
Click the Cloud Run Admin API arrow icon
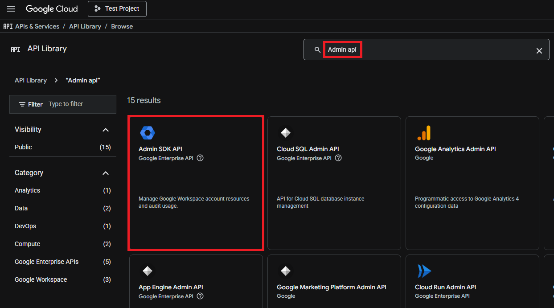[x=424, y=271]
